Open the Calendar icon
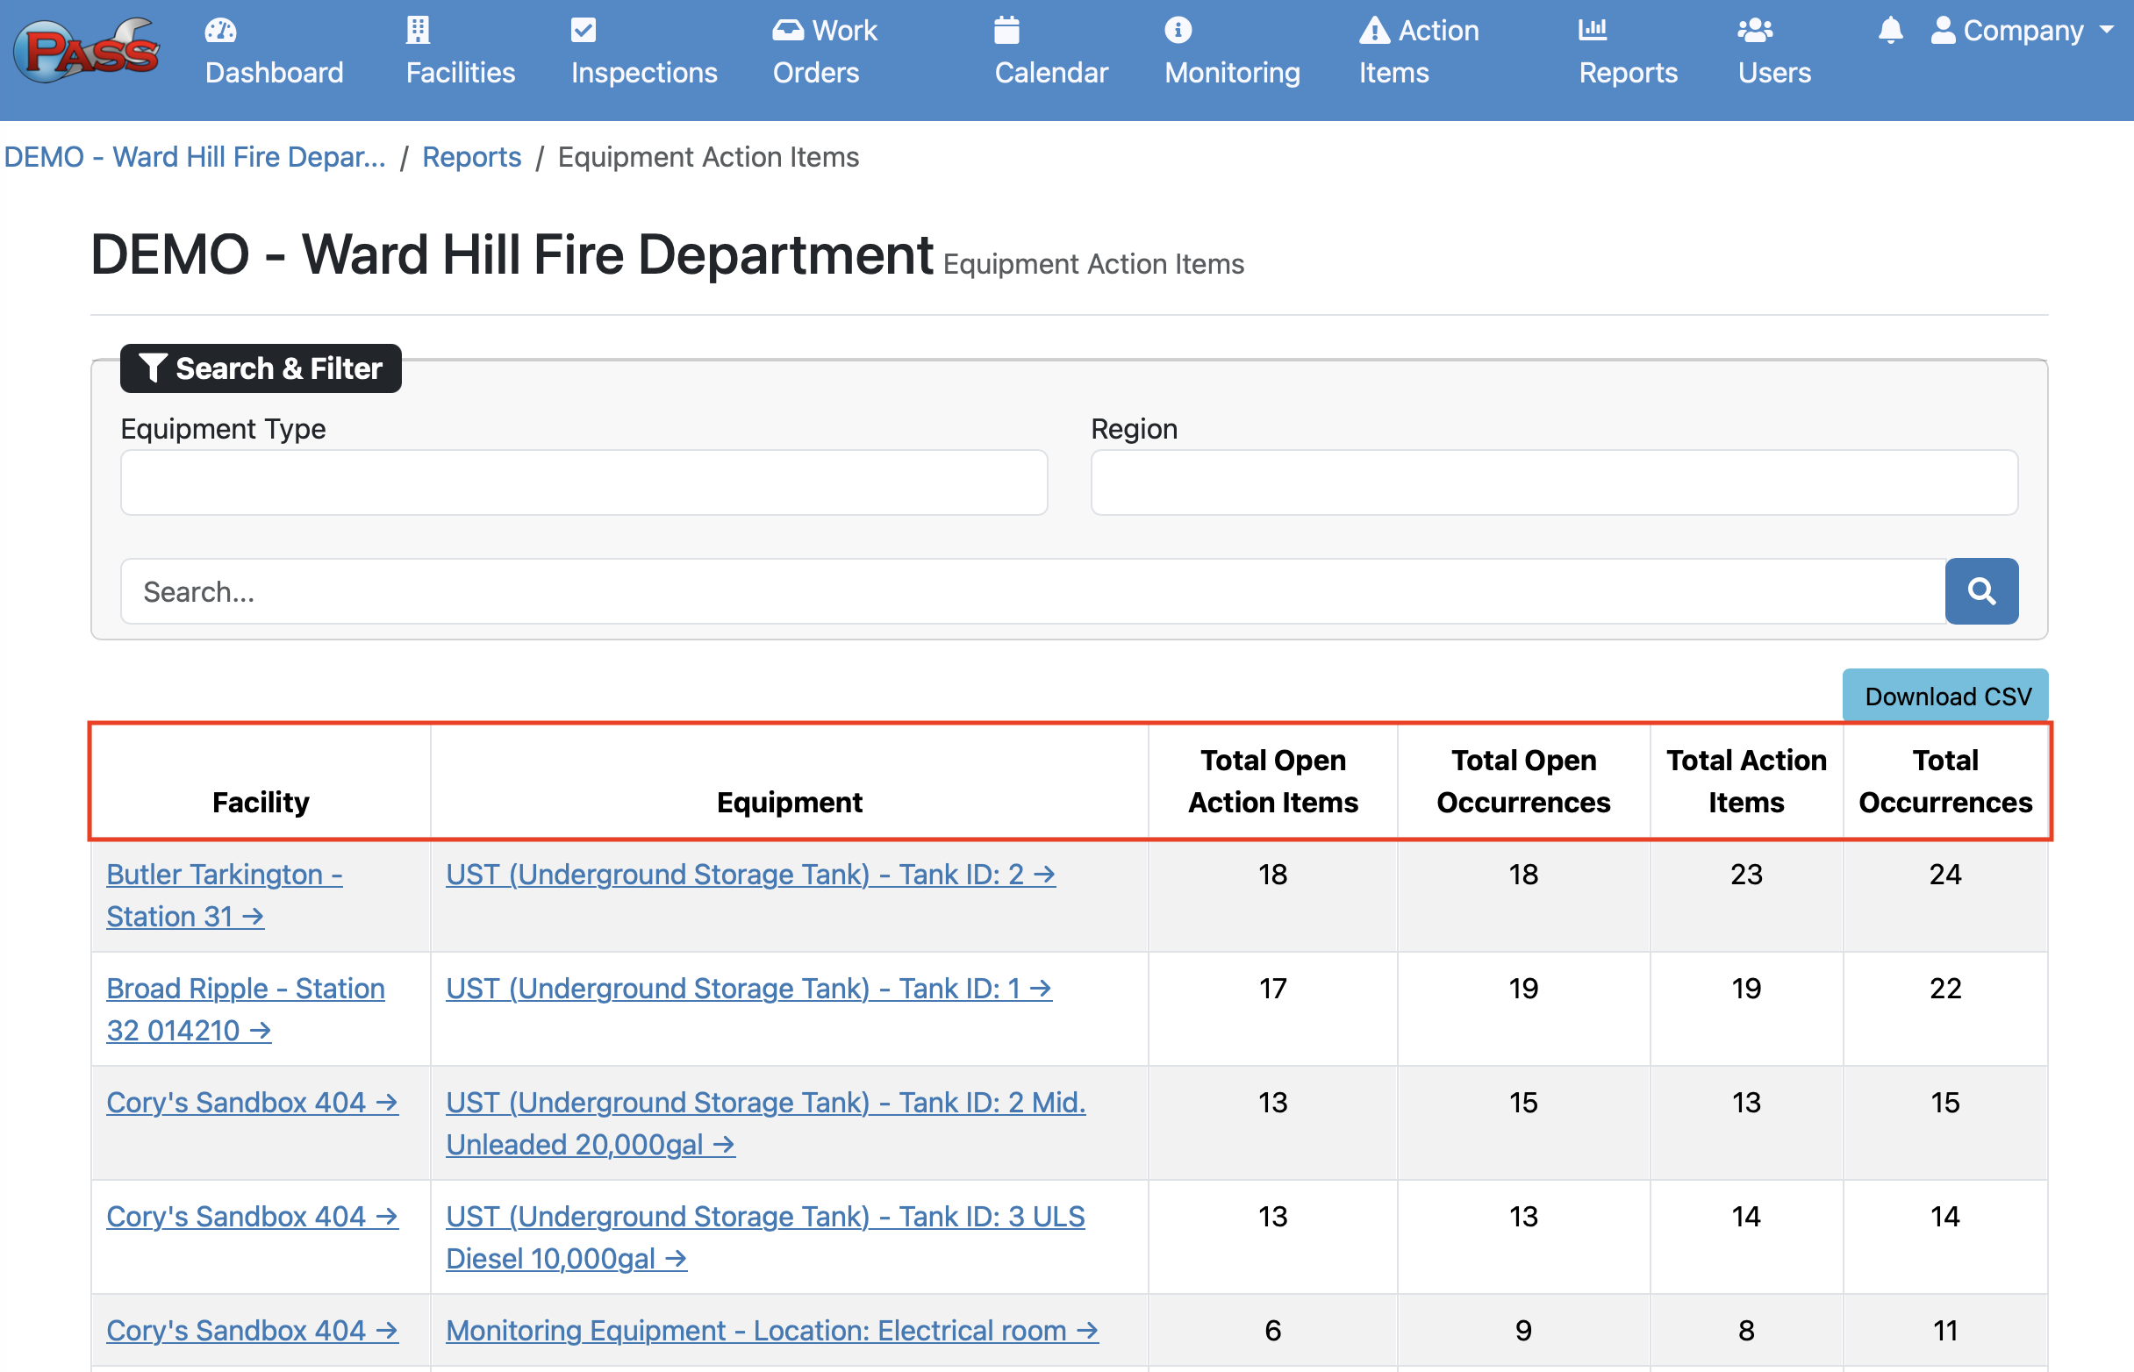2134x1372 pixels. (1006, 32)
